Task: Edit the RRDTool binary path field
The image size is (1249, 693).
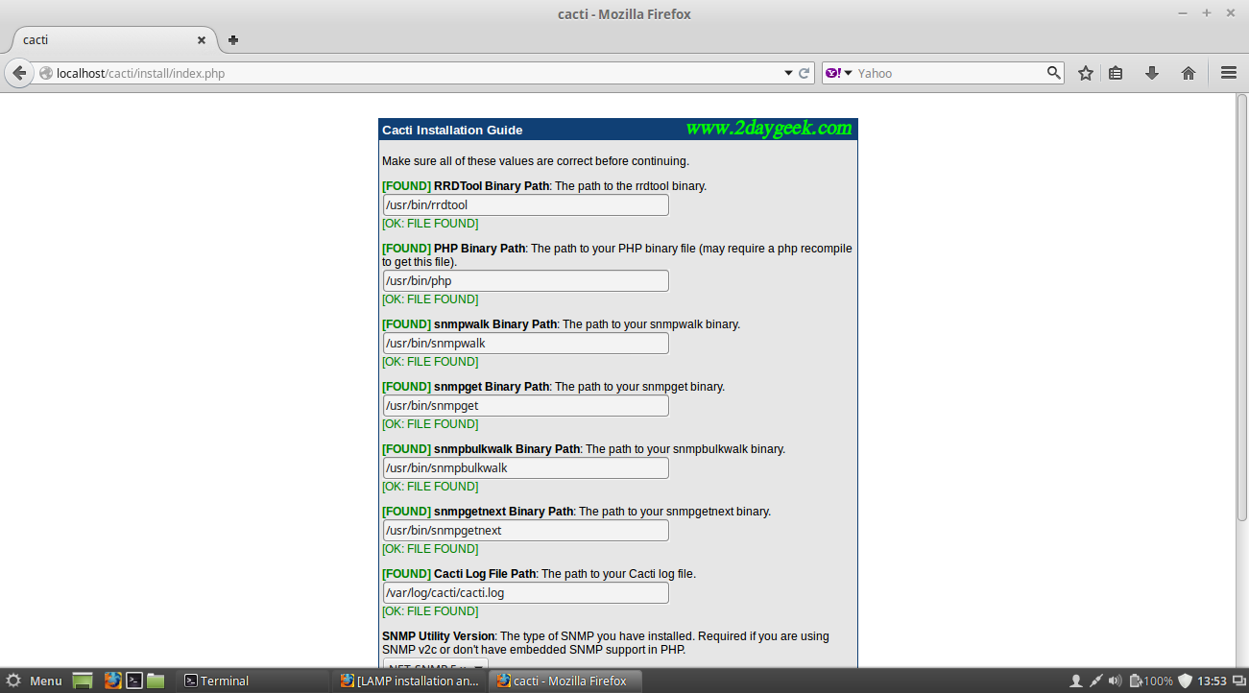Action: [x=526, y=204]
